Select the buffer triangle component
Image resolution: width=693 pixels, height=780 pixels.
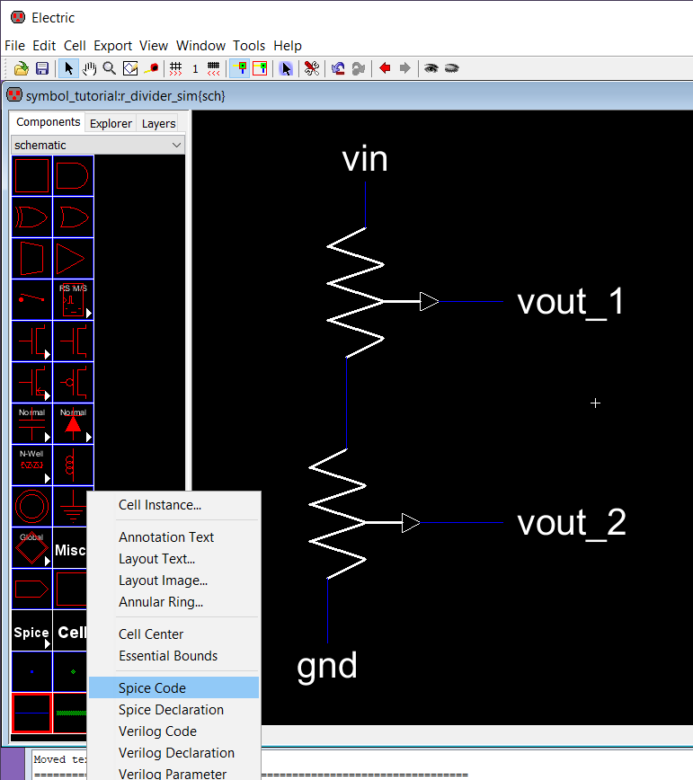73,259
